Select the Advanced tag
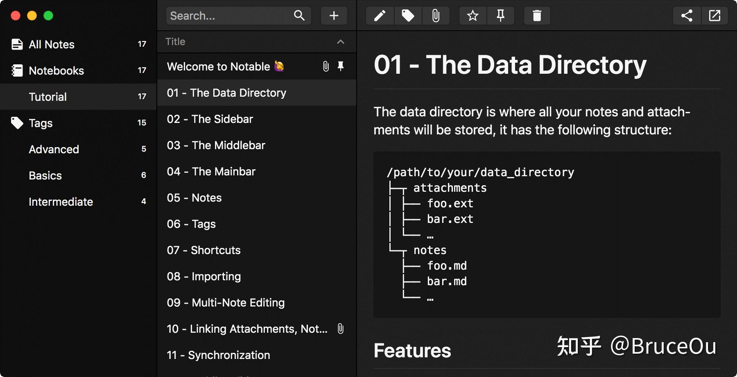 pyautogui.click(x=54, y=149)
